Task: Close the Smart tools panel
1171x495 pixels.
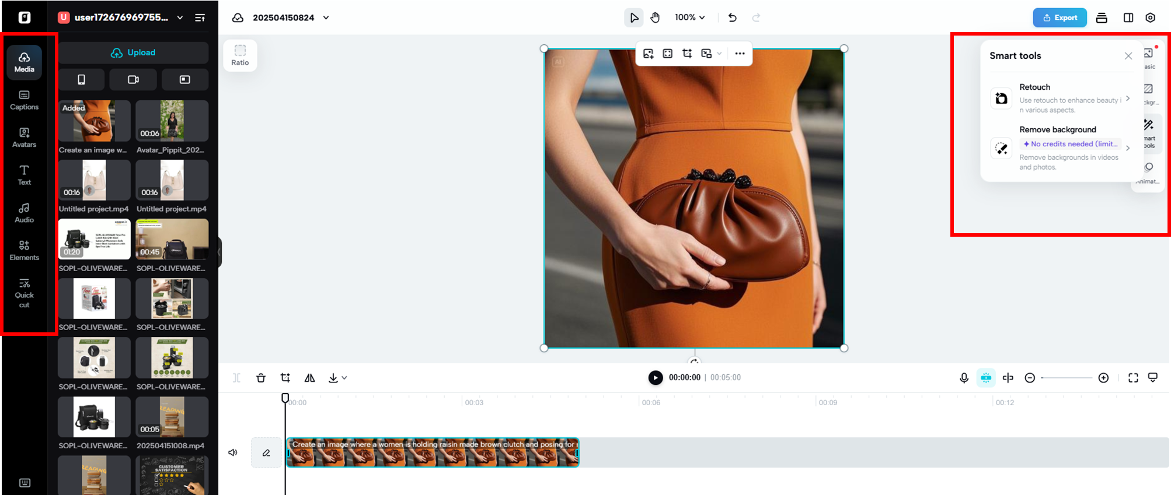Action: (1128, 56)
